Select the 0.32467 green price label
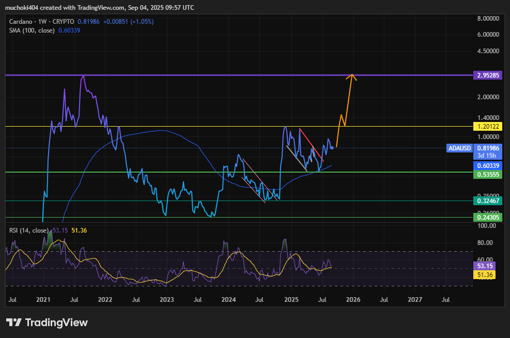This screenshot has height=338, width=510. point(488,201)
